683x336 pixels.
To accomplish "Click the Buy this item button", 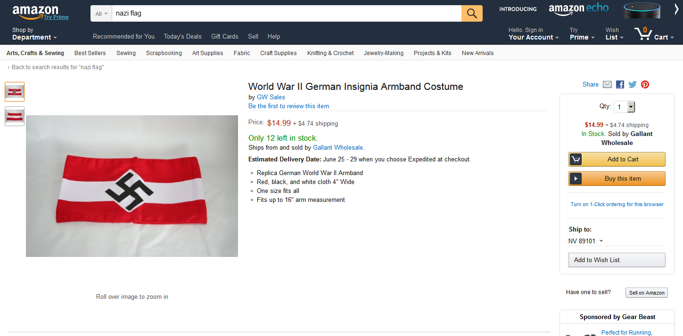I will point(617,178).
